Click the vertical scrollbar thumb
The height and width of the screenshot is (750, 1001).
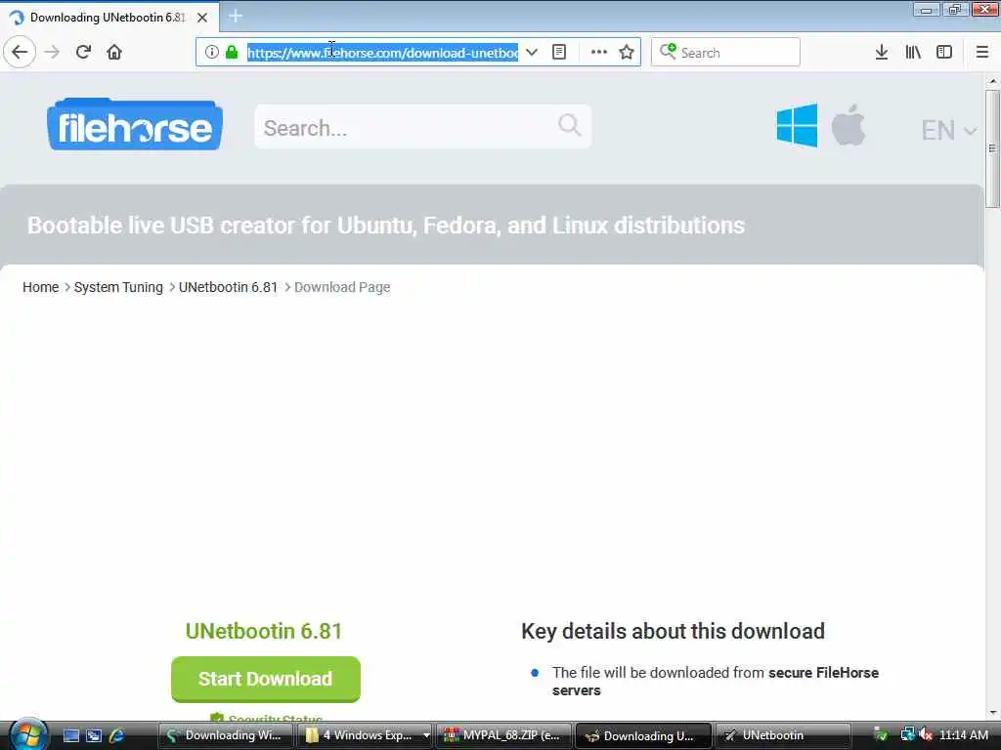point(992,148)
